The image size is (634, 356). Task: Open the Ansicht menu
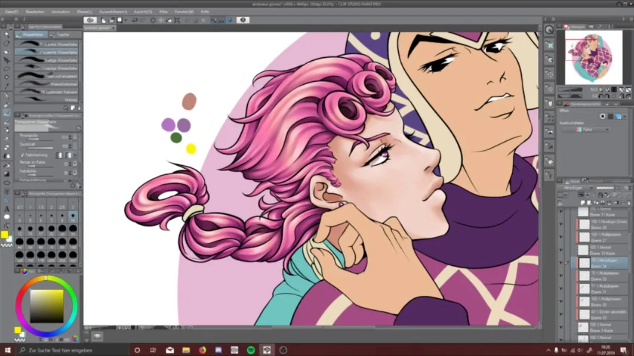coord(143,11)
